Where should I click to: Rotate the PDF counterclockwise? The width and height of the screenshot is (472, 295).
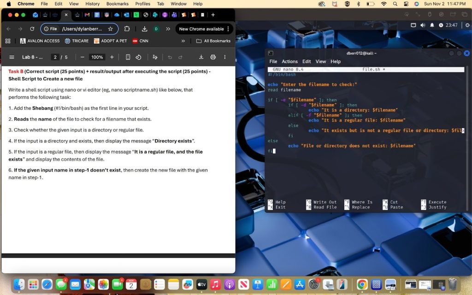[x=138, y=57]
